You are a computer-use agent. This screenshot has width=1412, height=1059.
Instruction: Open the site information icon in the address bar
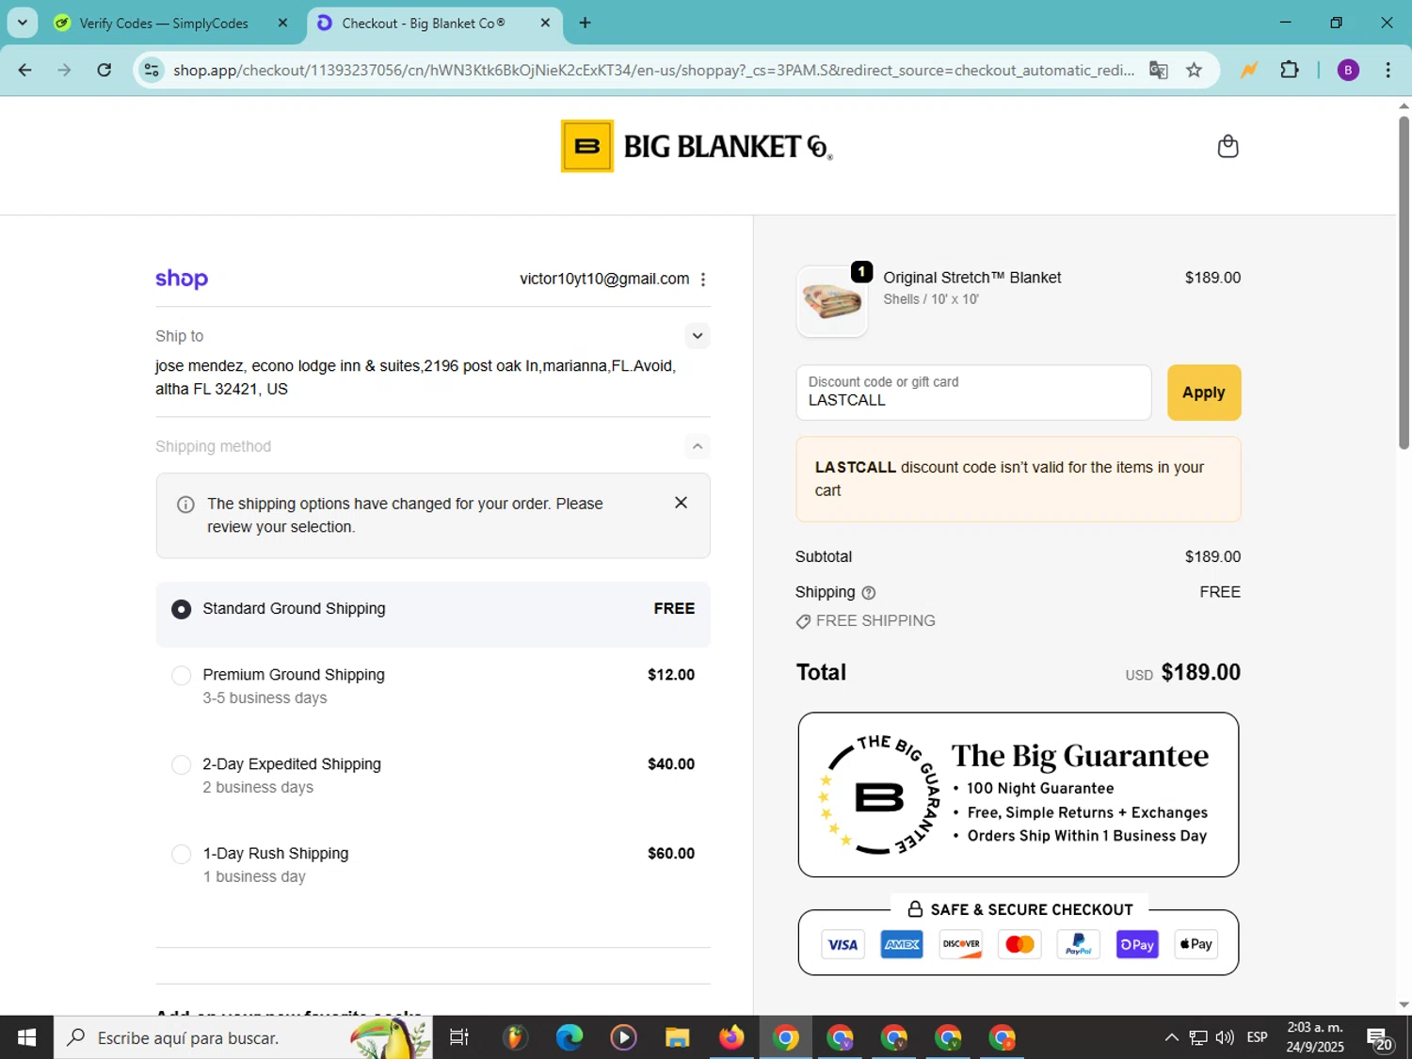coord(152,70)
